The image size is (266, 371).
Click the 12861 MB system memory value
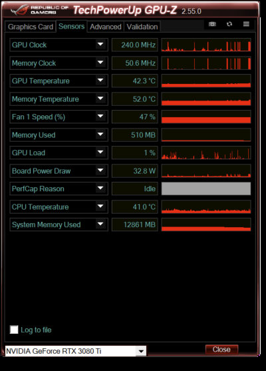134,224
